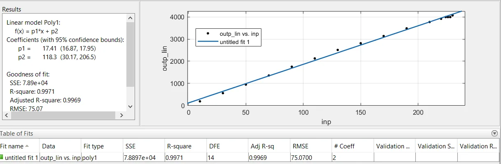Sort by R-square column header
Viewport: 501px width, 164px height.
pos(185,146)
